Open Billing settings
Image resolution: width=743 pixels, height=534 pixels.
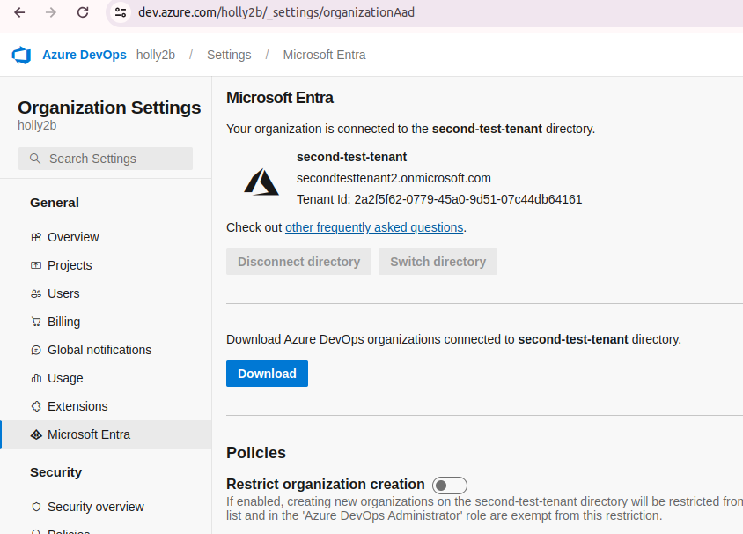tap(107, 322)
